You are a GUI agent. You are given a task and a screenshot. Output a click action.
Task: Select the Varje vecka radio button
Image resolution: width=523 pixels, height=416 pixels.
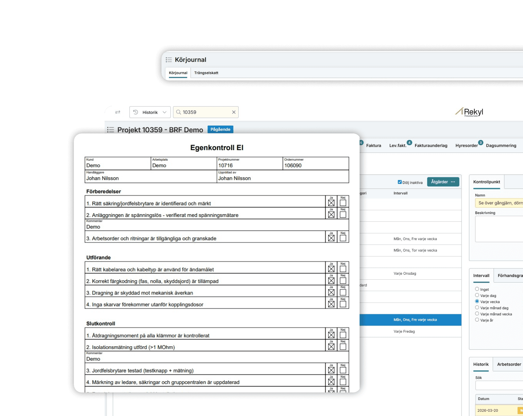coord(477,302)
